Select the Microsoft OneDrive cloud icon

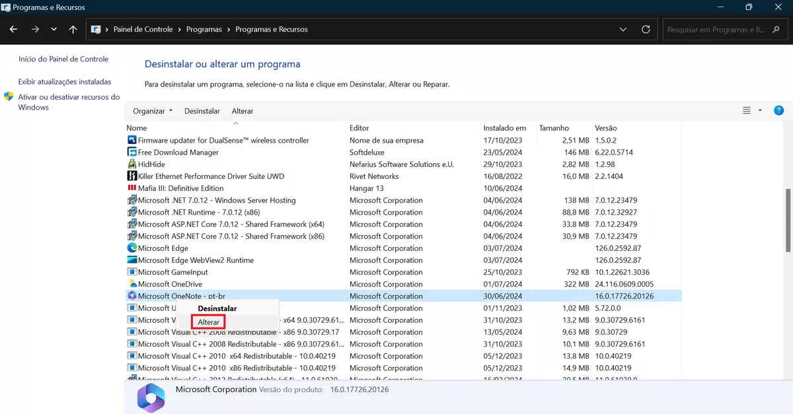click(x=132, y=284)
